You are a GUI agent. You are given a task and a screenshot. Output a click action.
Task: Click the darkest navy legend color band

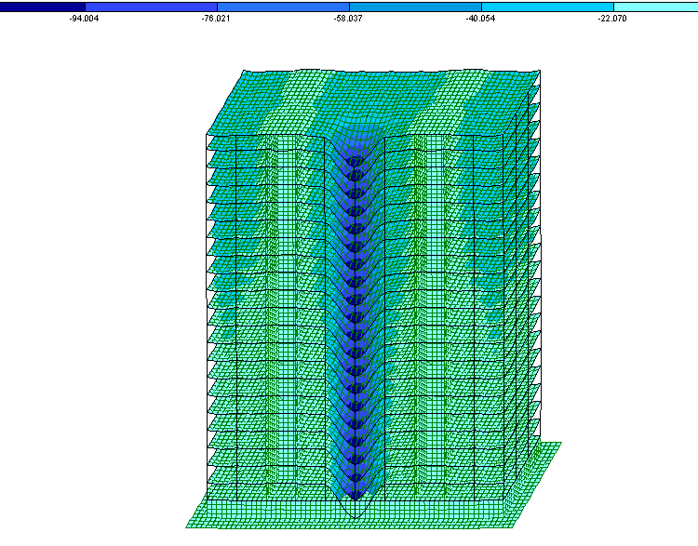pos(42,6)
